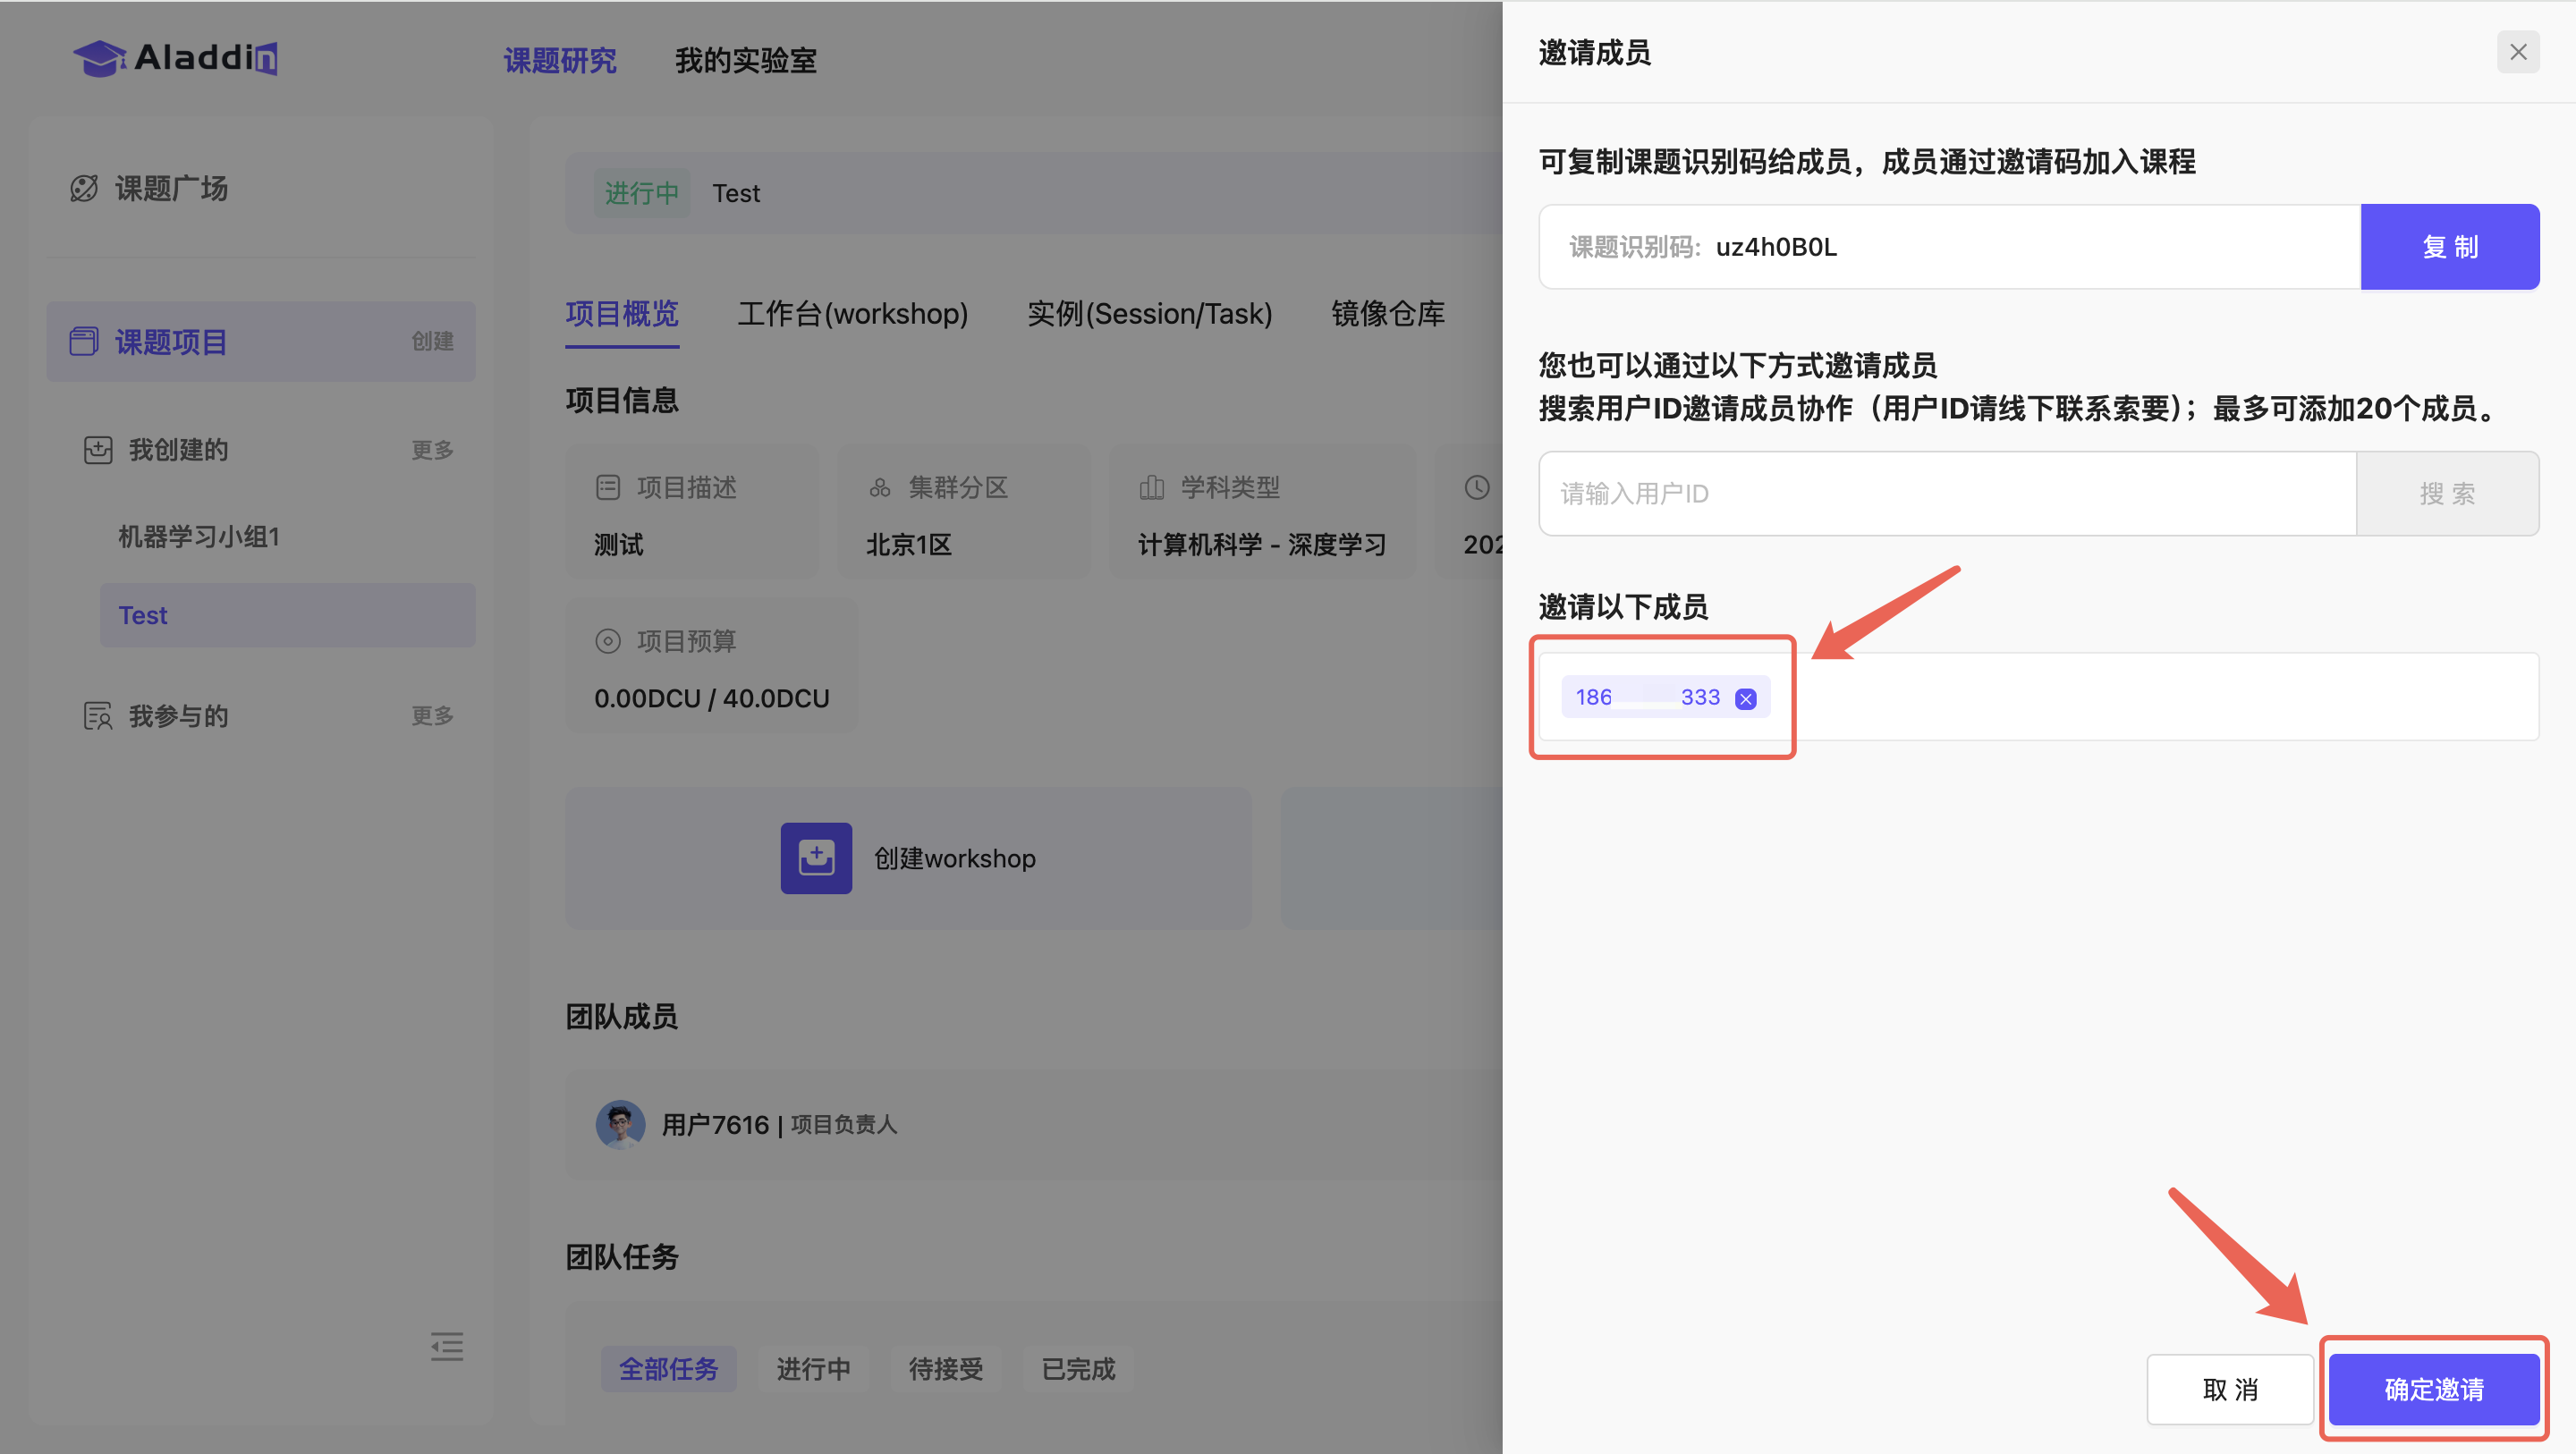Click the 取消 button
The width and height of the screenshot is (2576, 1454).
pyautogui.click(x=2229, y=1389)
